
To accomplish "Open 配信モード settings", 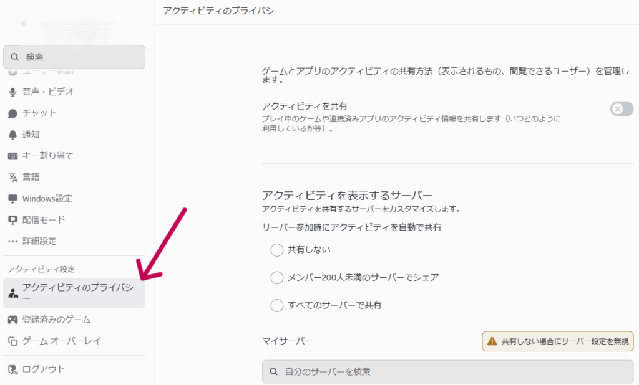I will pos(44,220).
